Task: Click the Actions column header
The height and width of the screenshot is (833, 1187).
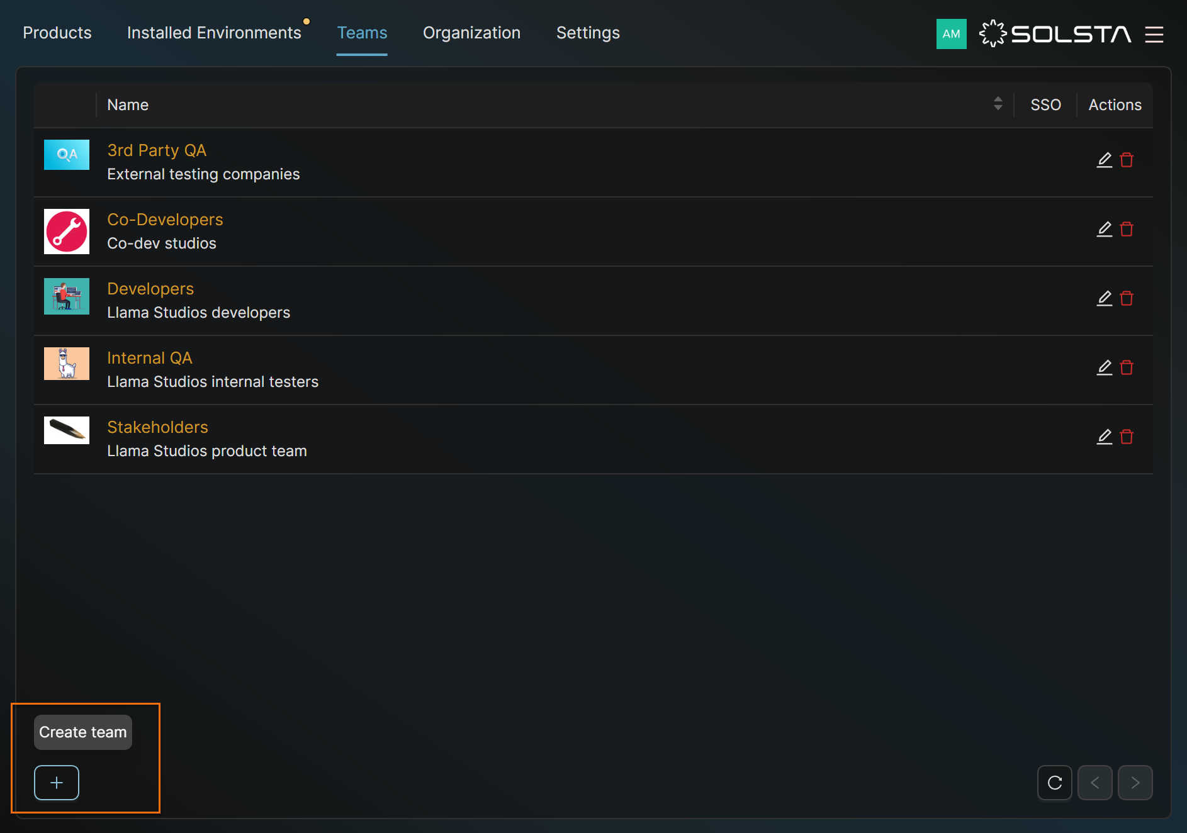Action: pyautogui.click(x=1115, y=105)
